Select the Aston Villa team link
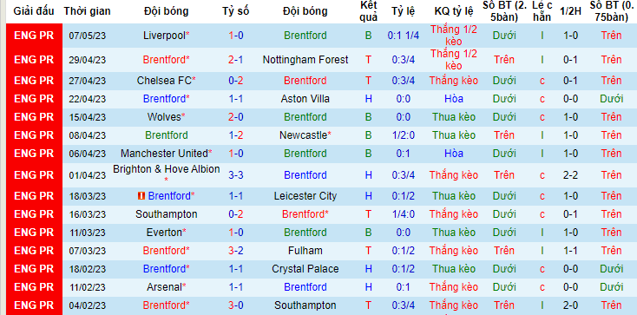Viewport: 637px width, 315px height. [x=305, y=99]
